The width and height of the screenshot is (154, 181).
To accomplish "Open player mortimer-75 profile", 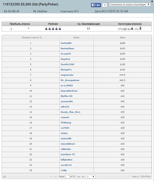I will coord(68,155).
